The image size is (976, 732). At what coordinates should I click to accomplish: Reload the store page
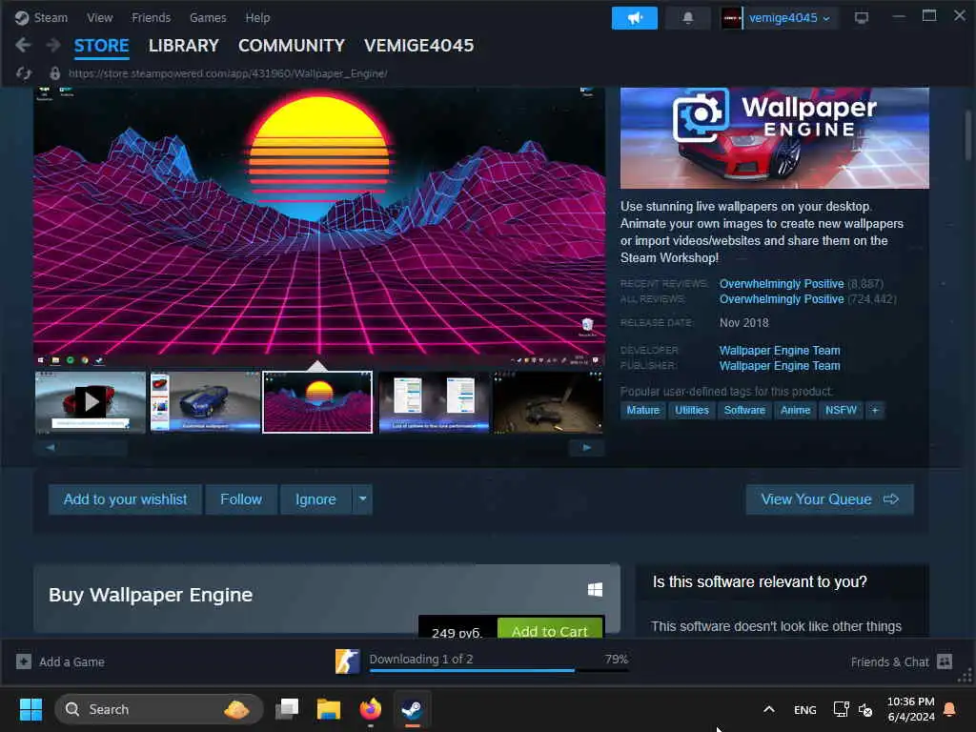click(x=24, y=73)
